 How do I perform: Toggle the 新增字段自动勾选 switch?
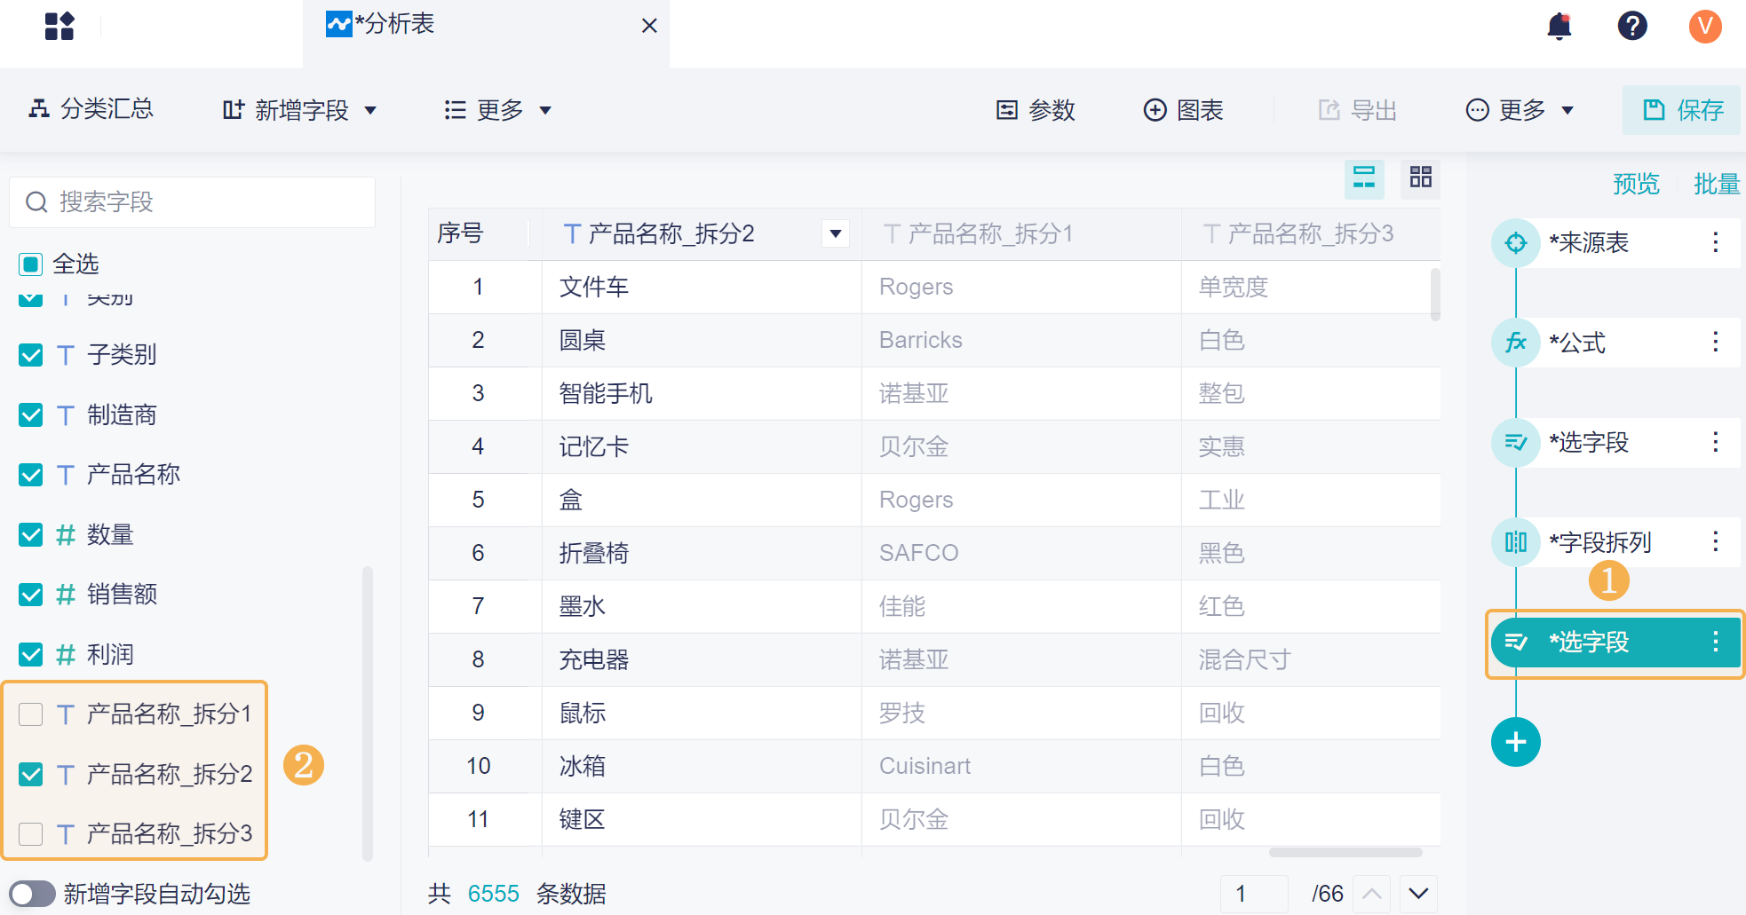coord(33,894)
